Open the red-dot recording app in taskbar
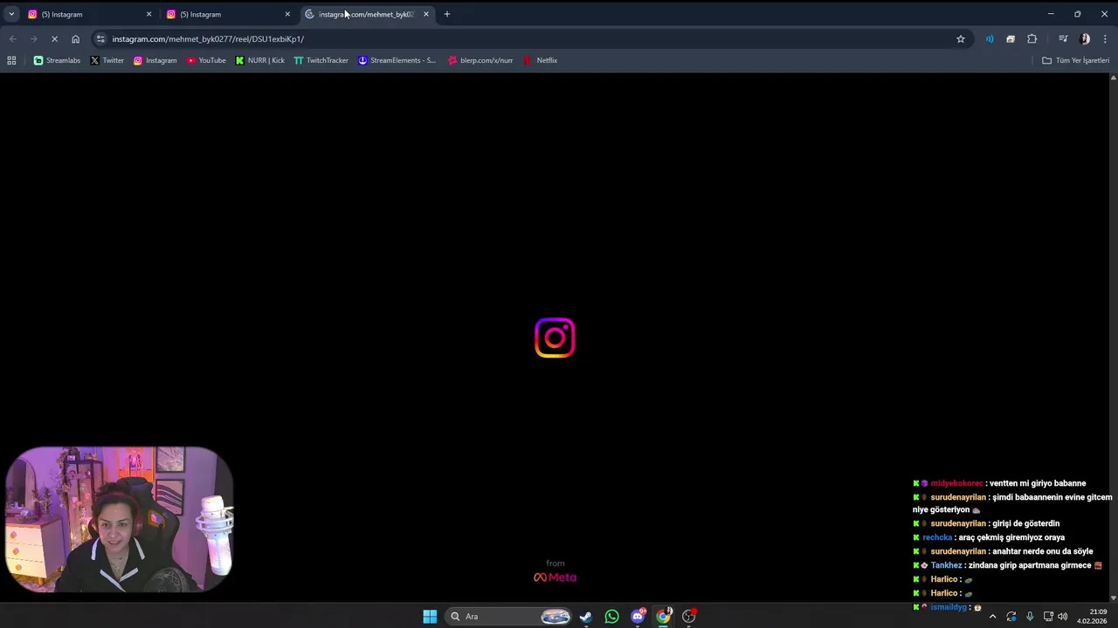 click(x=689, y=617)
